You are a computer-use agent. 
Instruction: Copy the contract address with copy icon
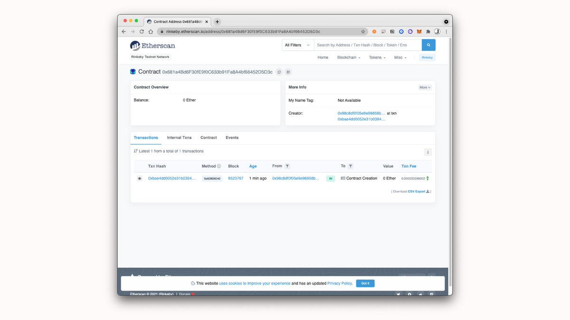click(x=279, y=72)
